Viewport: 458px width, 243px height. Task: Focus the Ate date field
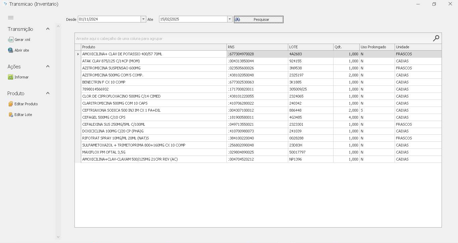pos(193,19)
